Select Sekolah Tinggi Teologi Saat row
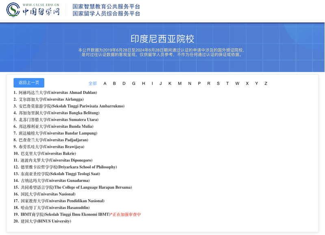 (60, 174)
